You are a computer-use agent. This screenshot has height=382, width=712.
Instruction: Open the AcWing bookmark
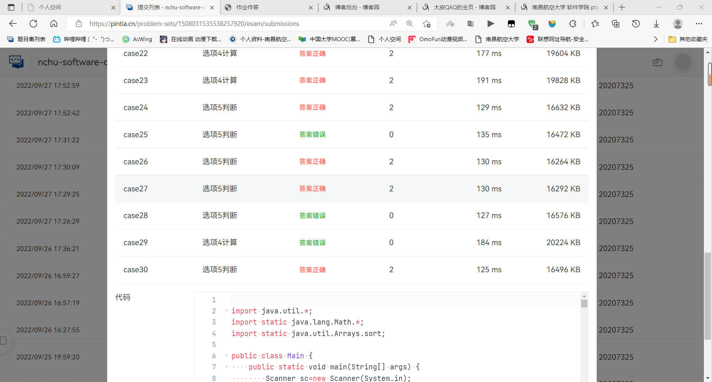tap(137, 39)
